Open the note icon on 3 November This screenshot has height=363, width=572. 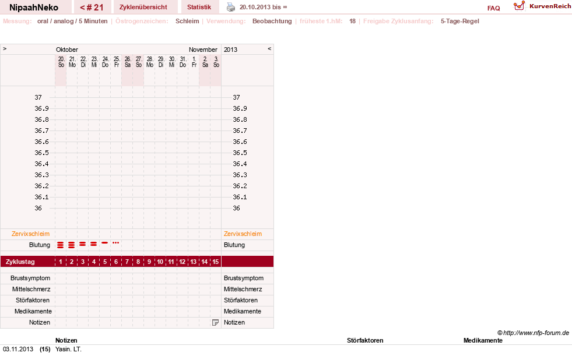click(215, 323)
